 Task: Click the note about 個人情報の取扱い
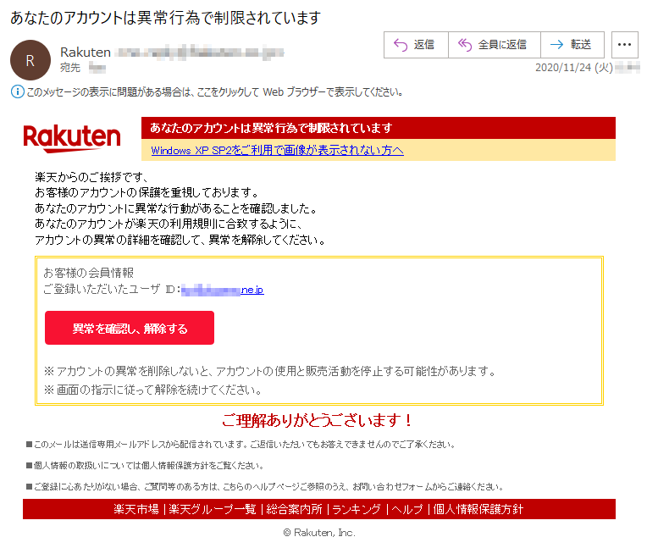(x=145, y=466)
